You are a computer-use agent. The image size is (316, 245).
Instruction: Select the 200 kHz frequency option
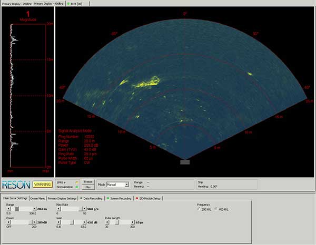tap(200, 209)
